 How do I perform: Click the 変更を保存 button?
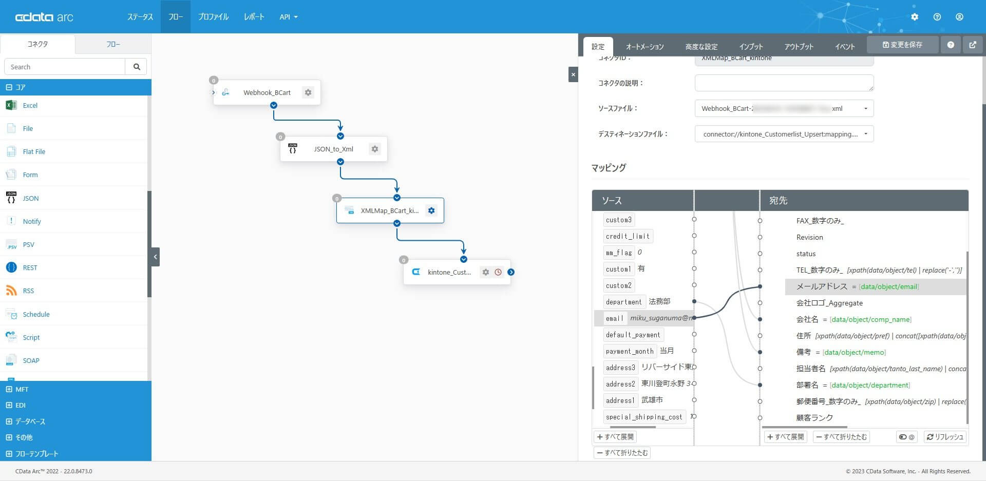coord(903,45)
